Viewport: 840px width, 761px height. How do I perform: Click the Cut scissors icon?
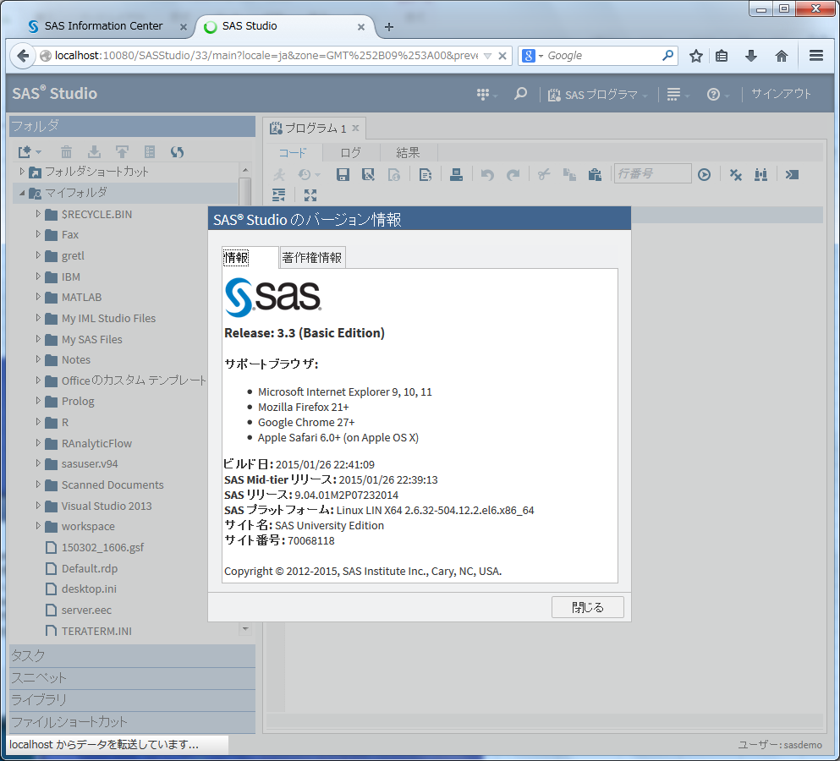point(544,174)
